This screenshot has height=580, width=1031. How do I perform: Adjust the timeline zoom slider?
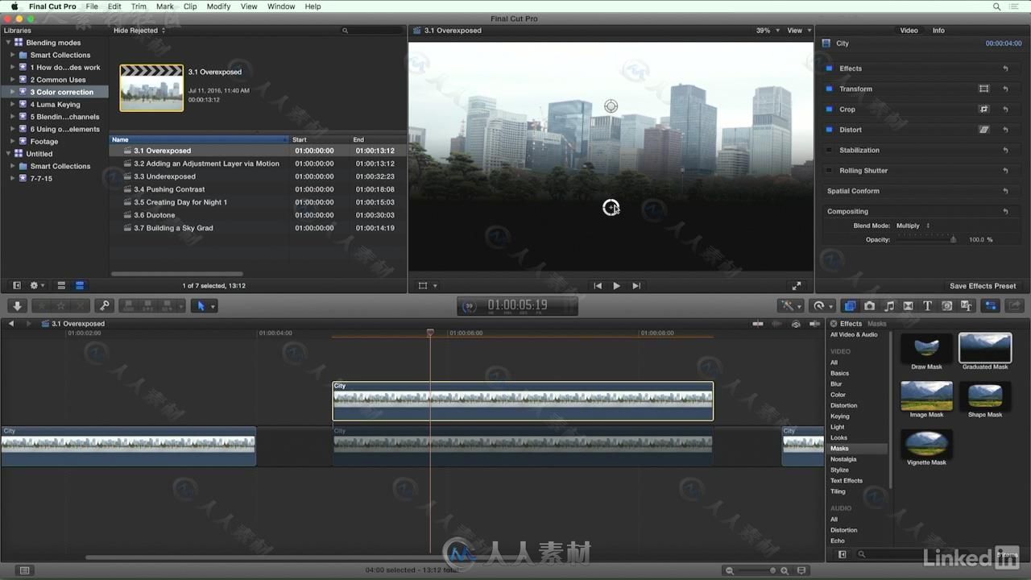coord(757,570)
